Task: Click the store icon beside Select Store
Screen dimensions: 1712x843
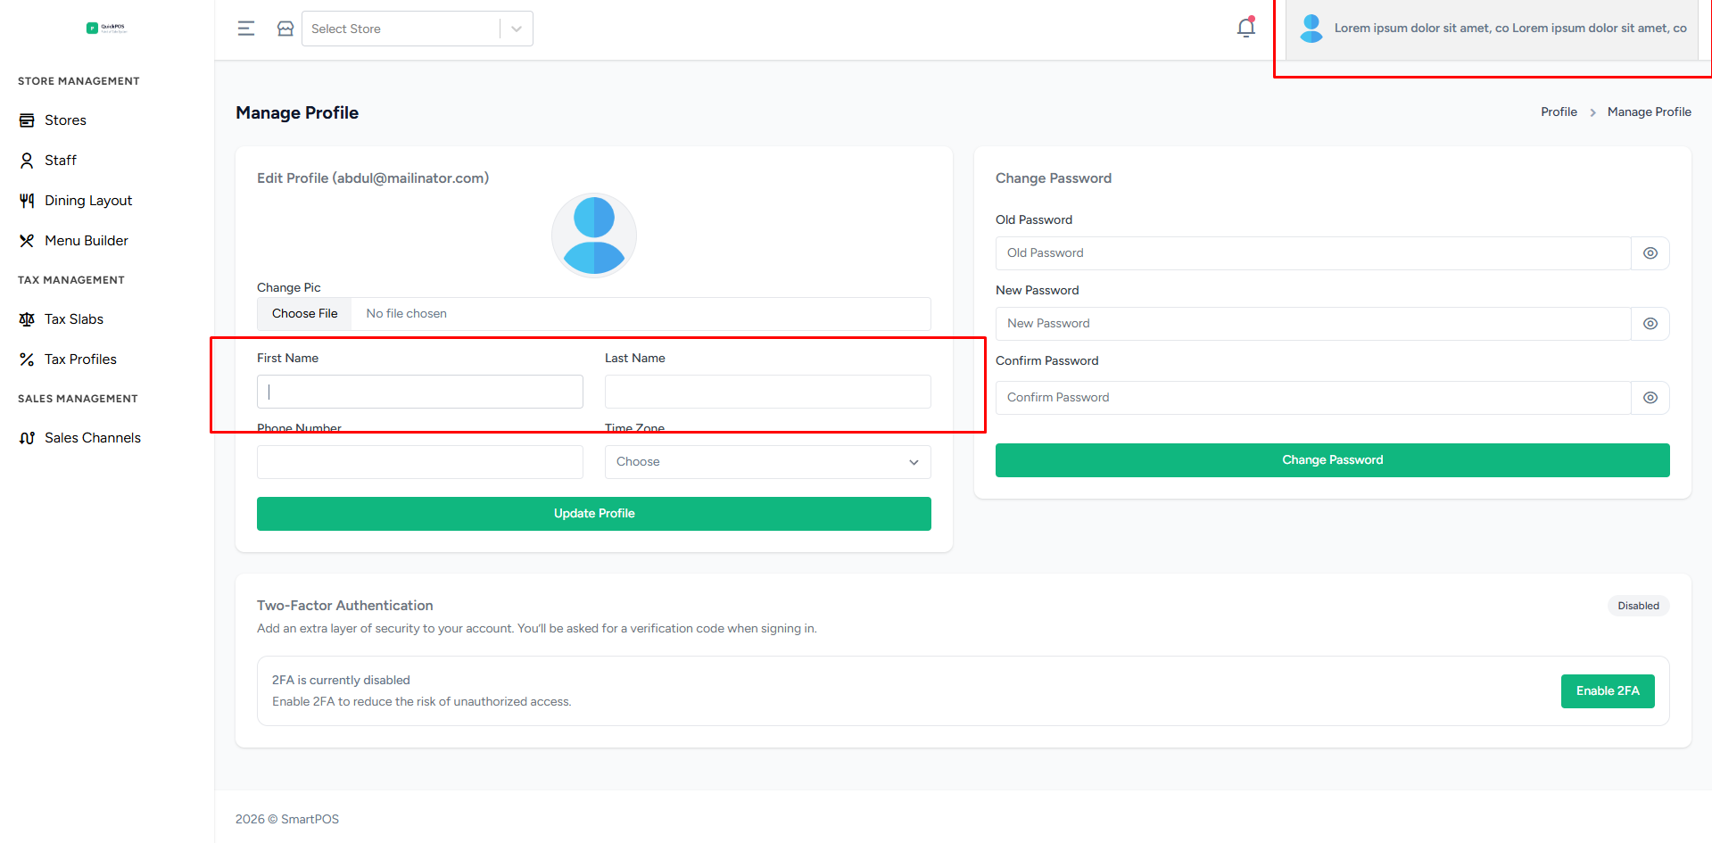Action: (285, 29)
